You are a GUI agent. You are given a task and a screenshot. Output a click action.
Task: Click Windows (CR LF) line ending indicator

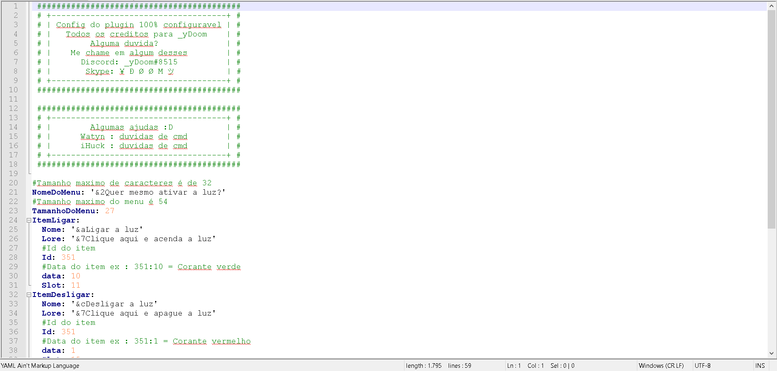click(661, 366)
